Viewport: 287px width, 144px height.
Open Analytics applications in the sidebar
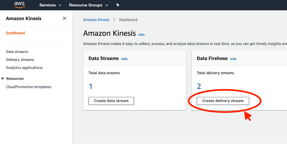(24, 68)
